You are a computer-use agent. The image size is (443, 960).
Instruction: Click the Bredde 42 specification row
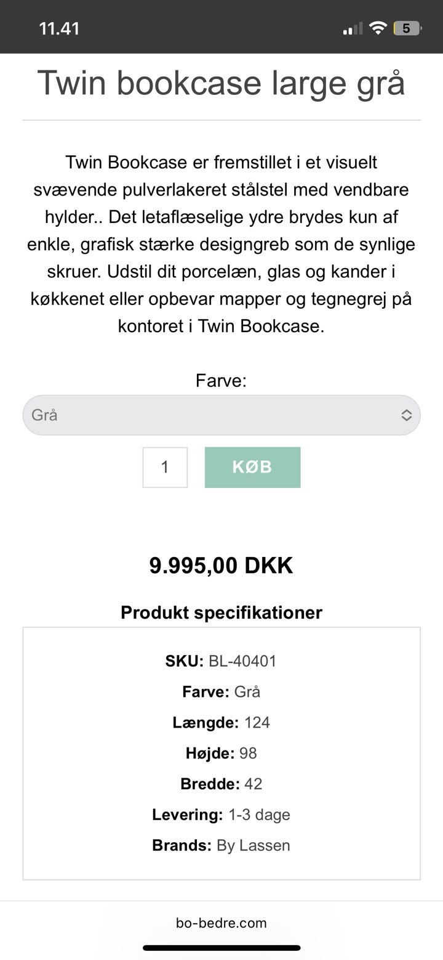tap(221, 784)
